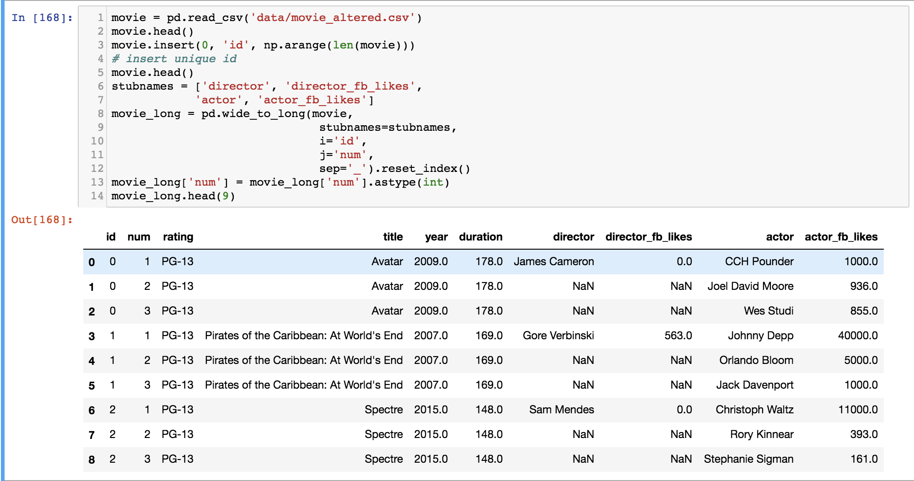Click the 5000.0 actor likes value
This screenshot has height=481, width=914.
[x=861, y=360]
